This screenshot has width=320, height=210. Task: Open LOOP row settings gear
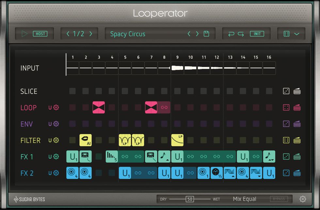click(56, 108)
